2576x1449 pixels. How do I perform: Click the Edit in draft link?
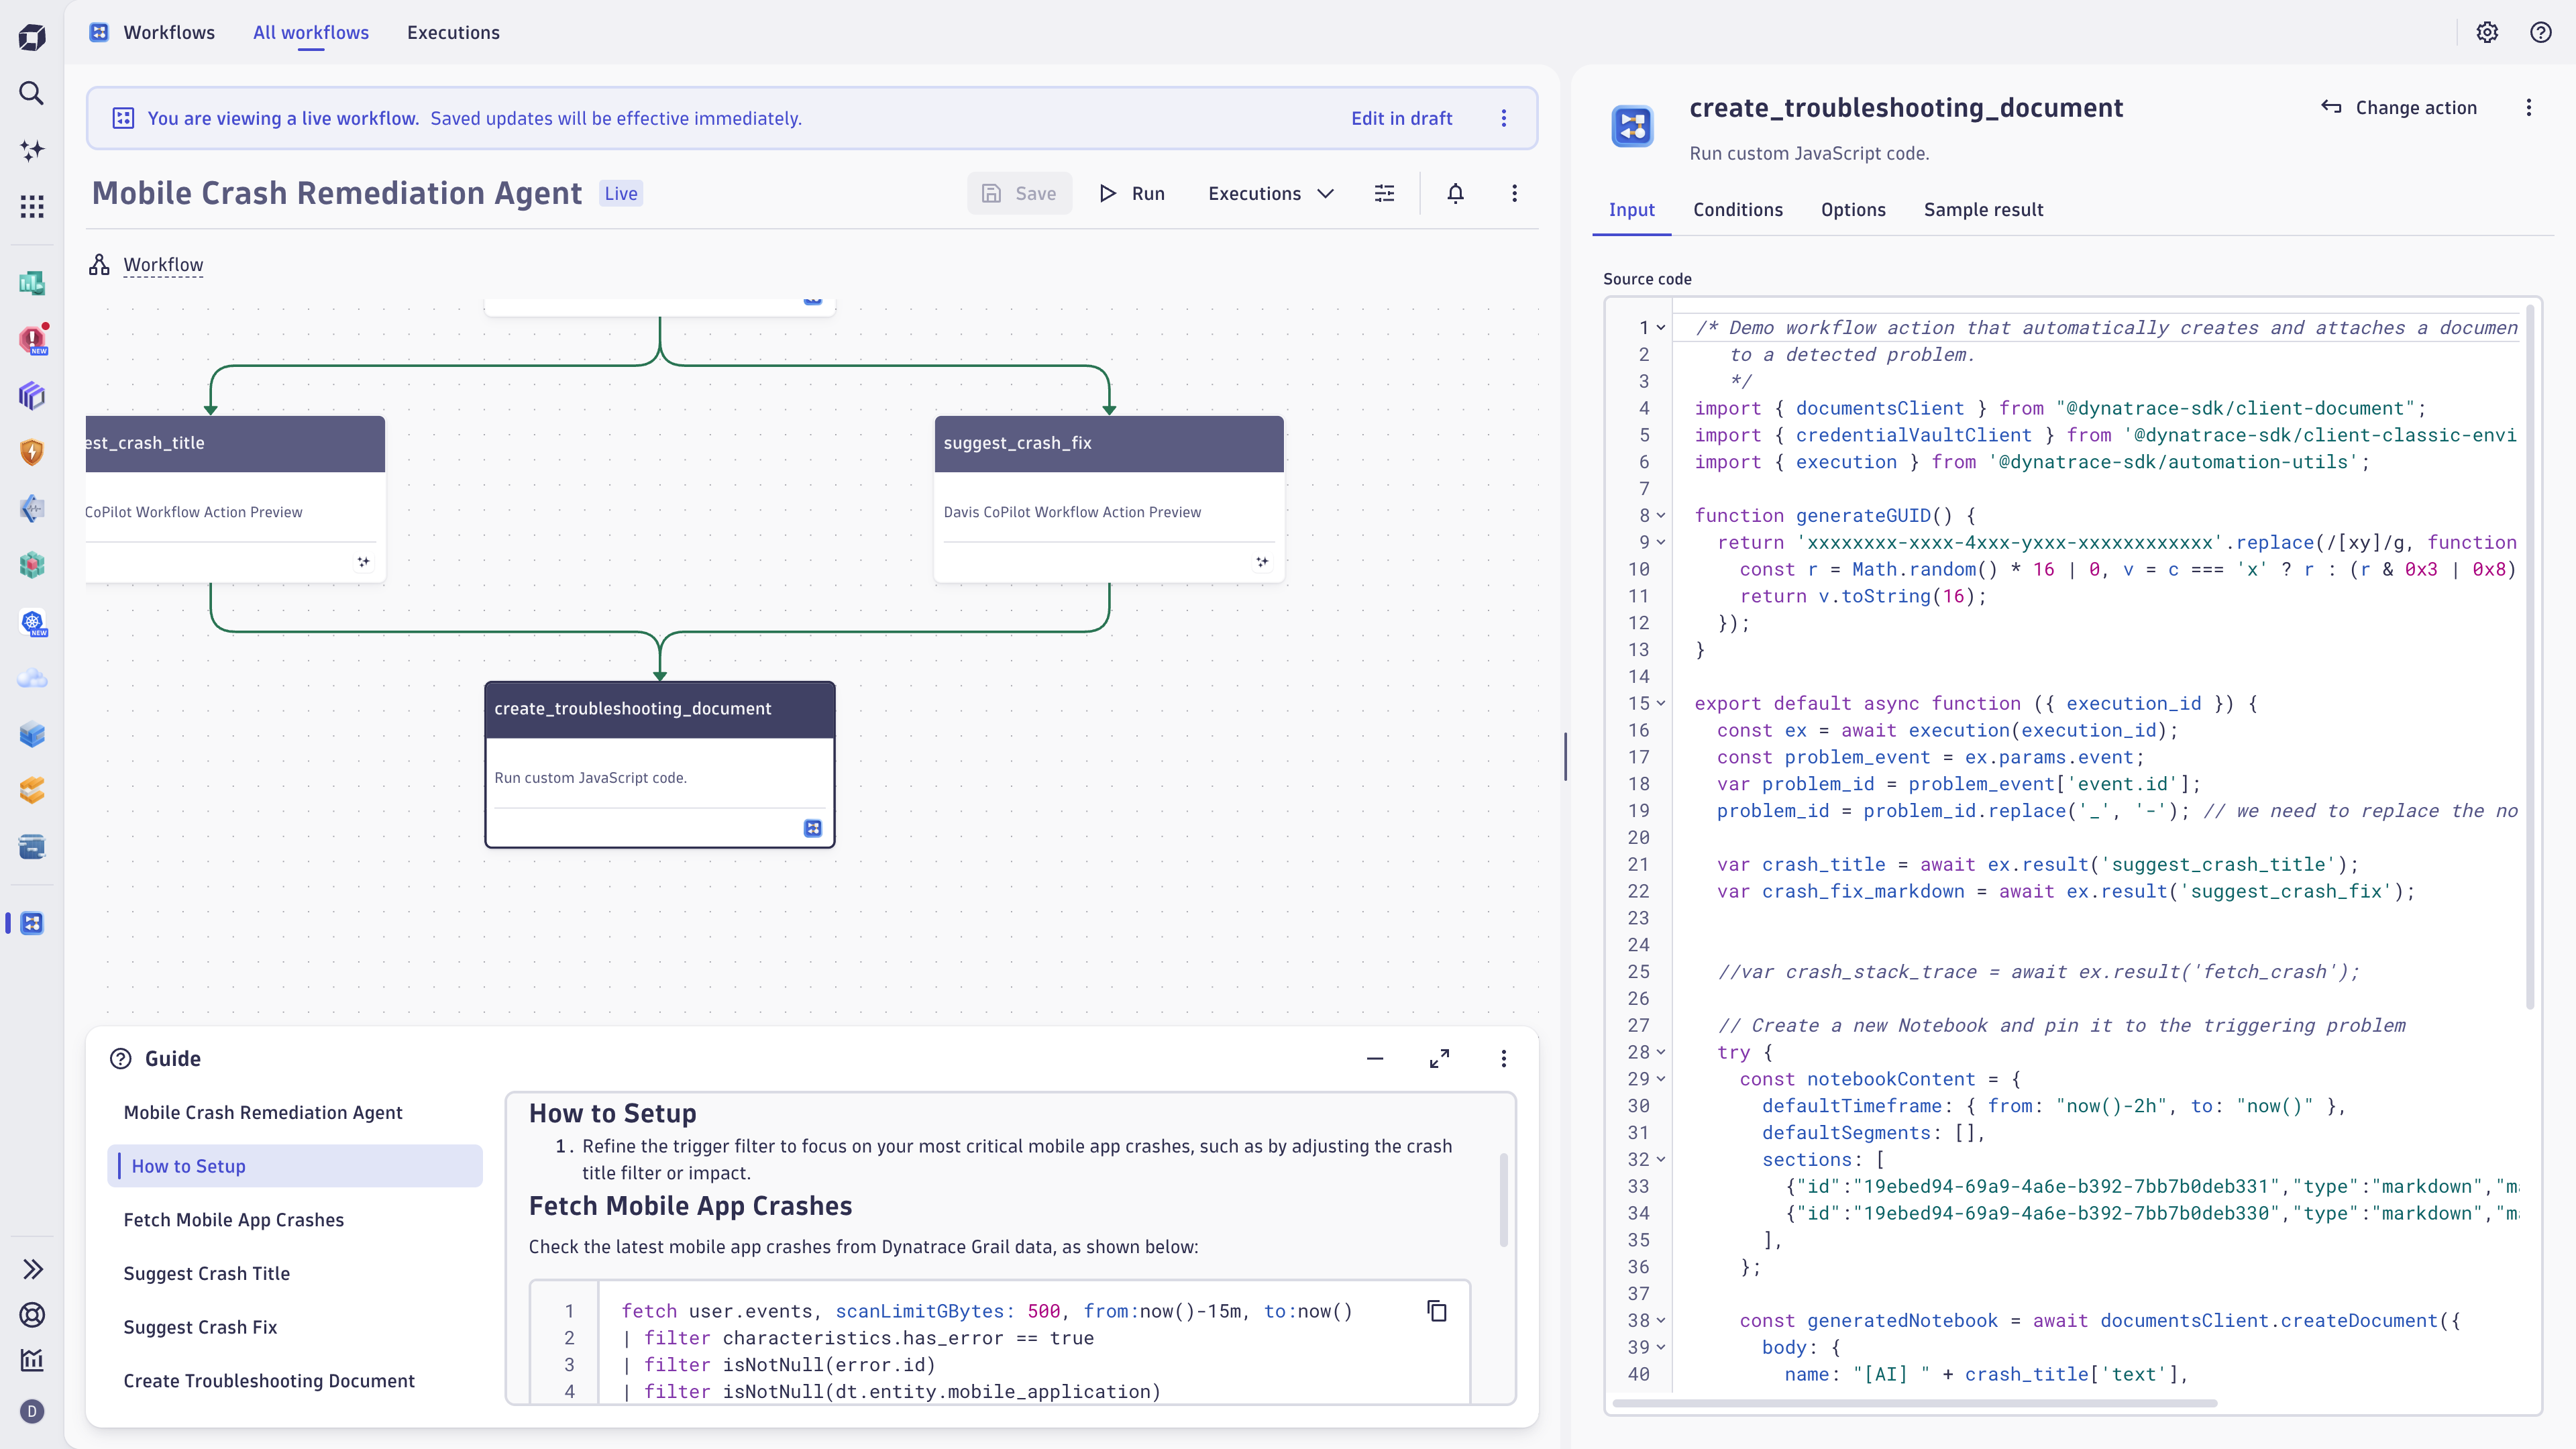pos(1400,118)
